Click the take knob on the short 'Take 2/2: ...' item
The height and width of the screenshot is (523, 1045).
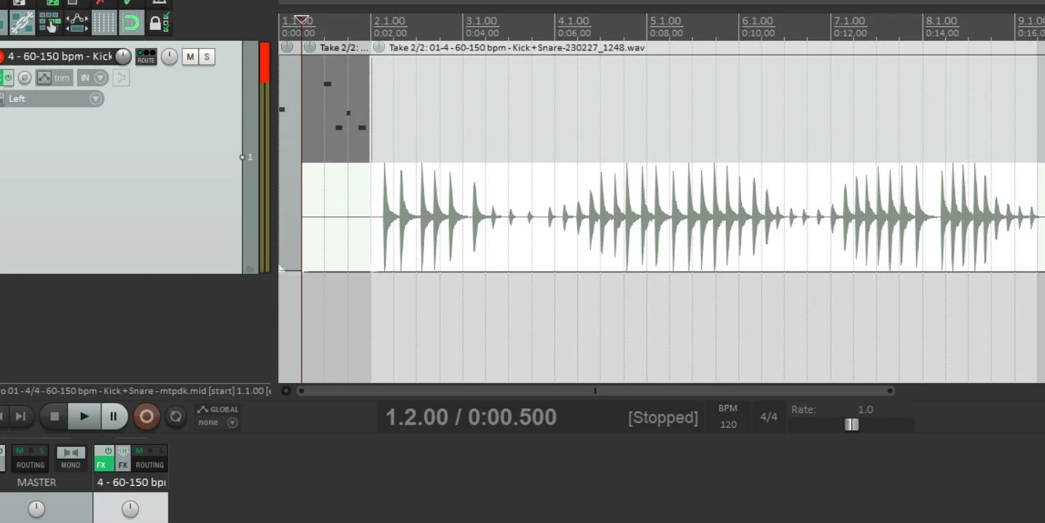(x=310, y=47)
